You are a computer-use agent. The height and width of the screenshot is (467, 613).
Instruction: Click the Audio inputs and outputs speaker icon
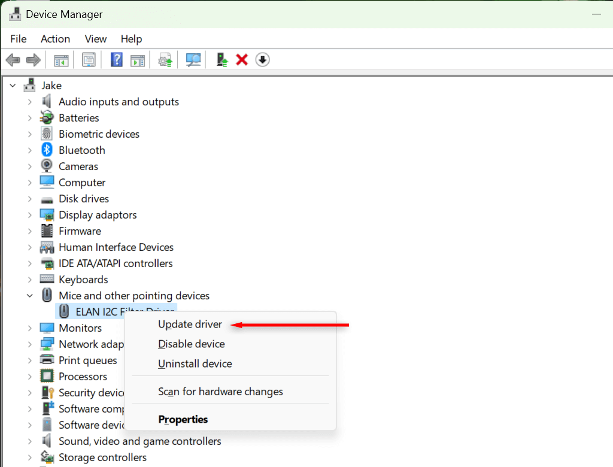[x=47, y=101]
